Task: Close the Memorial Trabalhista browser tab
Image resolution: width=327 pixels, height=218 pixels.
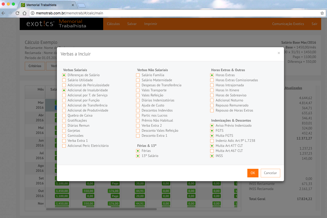Action: (73, 5)
